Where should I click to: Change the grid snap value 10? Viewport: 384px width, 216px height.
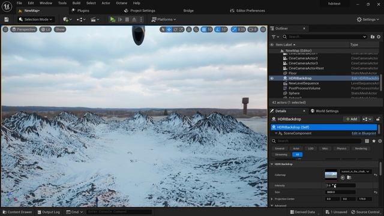coord(210,29)
